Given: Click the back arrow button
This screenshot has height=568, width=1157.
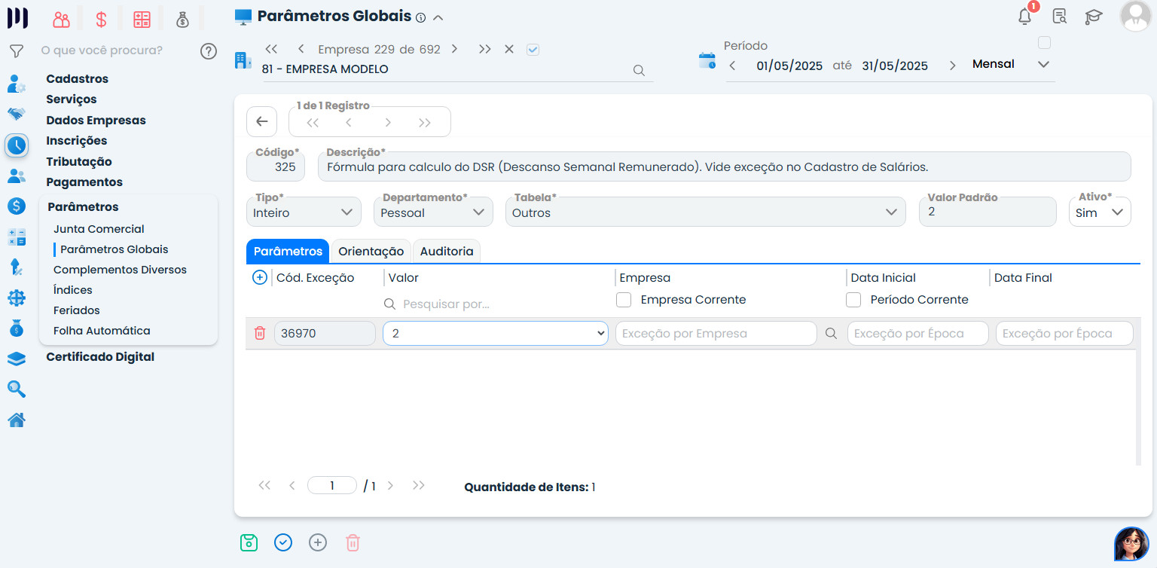Looking at the screenshot, I should pyautogui.click(x=262, y=121).
